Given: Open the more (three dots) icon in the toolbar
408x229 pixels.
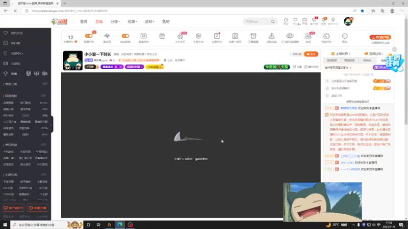Looking at the screenshot, I should (x=345, y=36).
